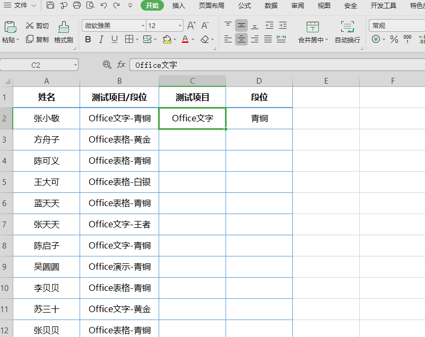Click the percent style icon
The width and height of the screenshot is (425, 337).
click(x=394, y=40)
